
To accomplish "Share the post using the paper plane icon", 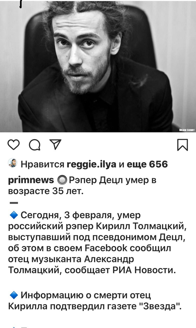I will click(54, 145).
